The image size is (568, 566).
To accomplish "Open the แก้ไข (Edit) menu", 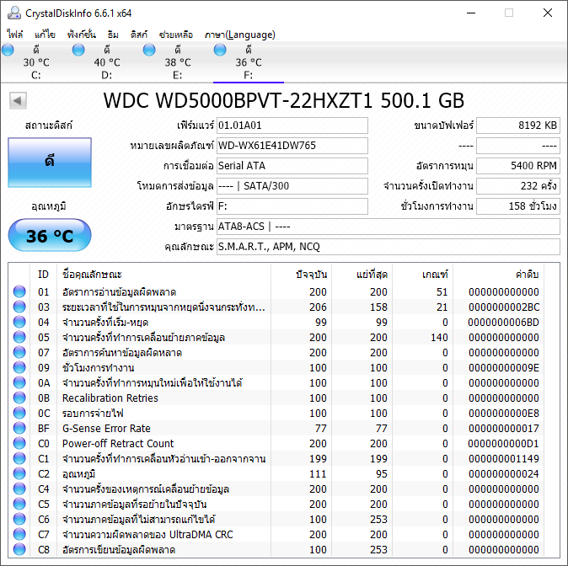I will (45, 35).
